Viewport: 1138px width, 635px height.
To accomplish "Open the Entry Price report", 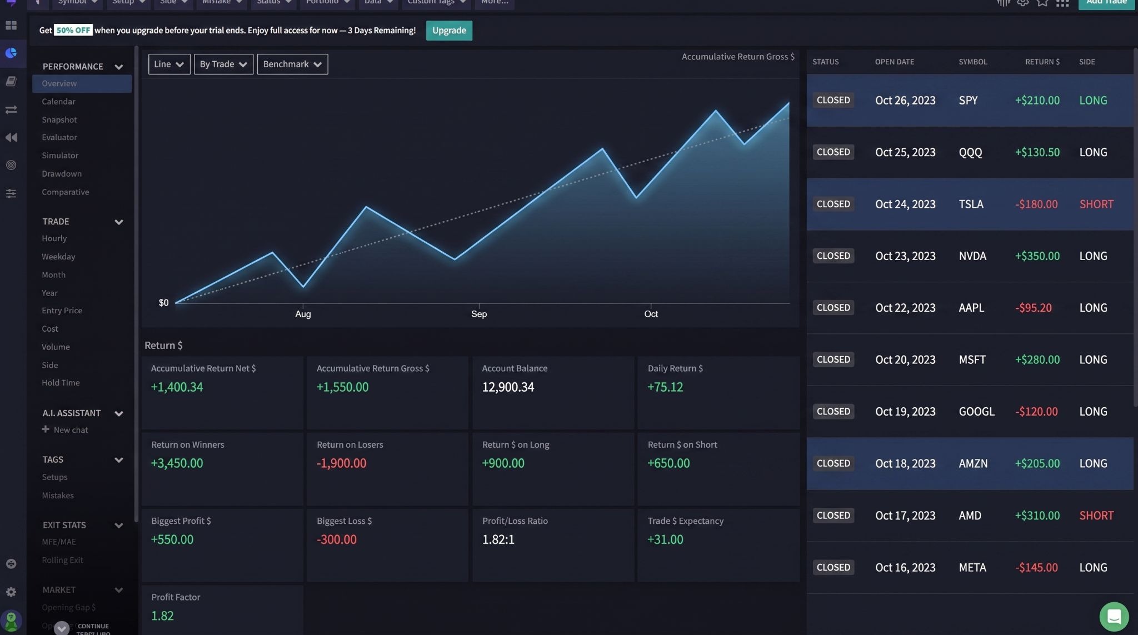I will tap(62, 311).
